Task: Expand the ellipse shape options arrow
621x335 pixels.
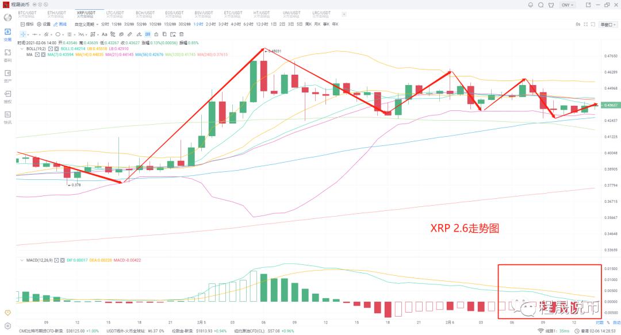Action: click(x=63, y=34)
